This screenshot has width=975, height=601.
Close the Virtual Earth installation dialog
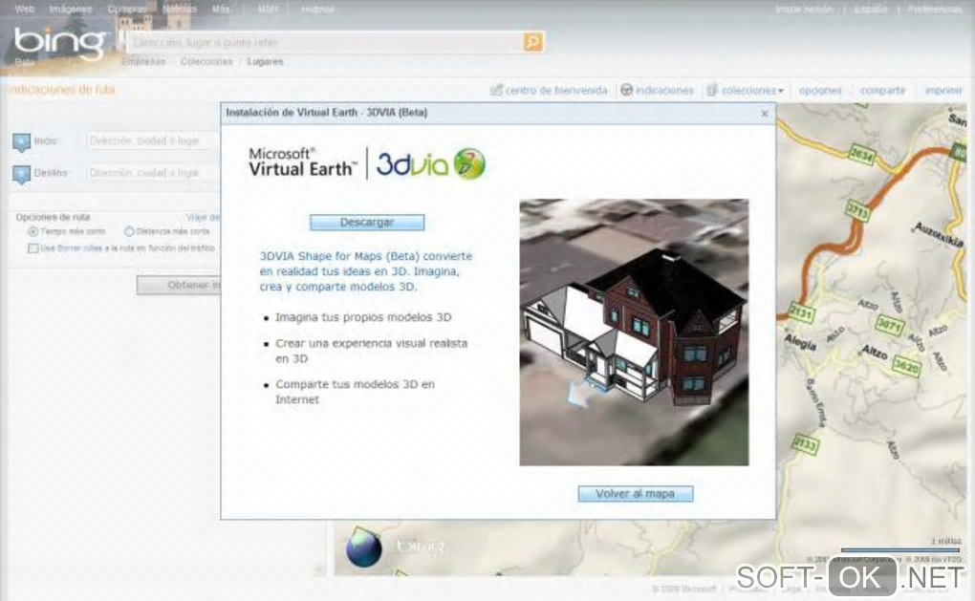[x=765, y=113]
